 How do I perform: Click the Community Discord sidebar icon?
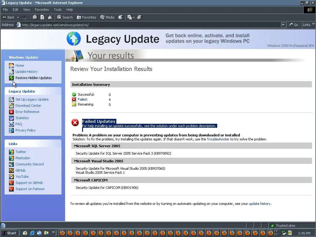[x=11, y=164]
